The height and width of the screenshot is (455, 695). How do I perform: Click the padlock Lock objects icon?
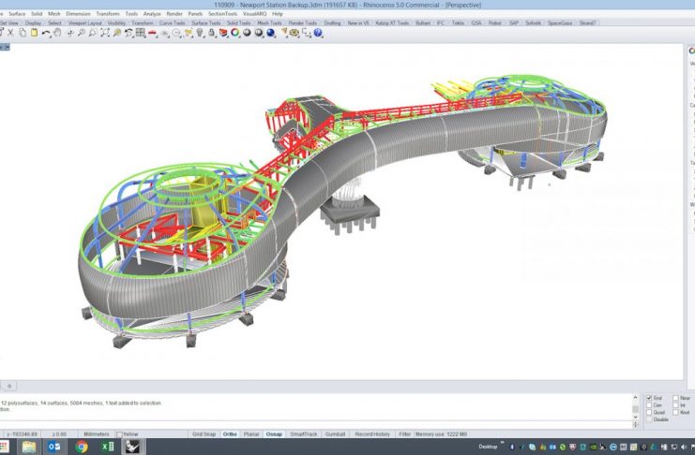pyautogui.click(x=211, y=33)
